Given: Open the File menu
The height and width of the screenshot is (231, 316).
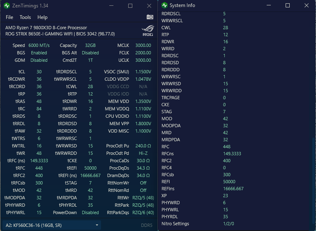Looking at the screenshot, I should (9, 17).
